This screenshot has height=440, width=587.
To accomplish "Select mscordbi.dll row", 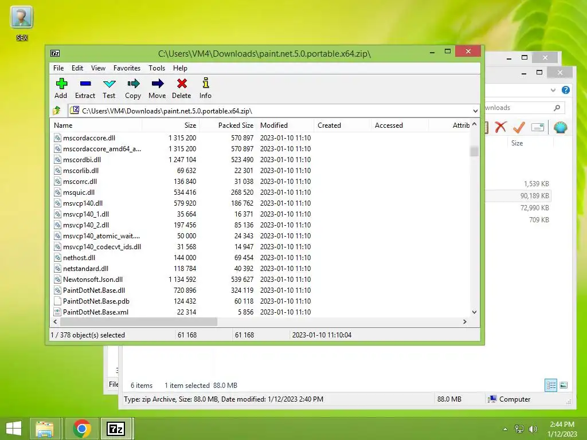I will (260, 160).
